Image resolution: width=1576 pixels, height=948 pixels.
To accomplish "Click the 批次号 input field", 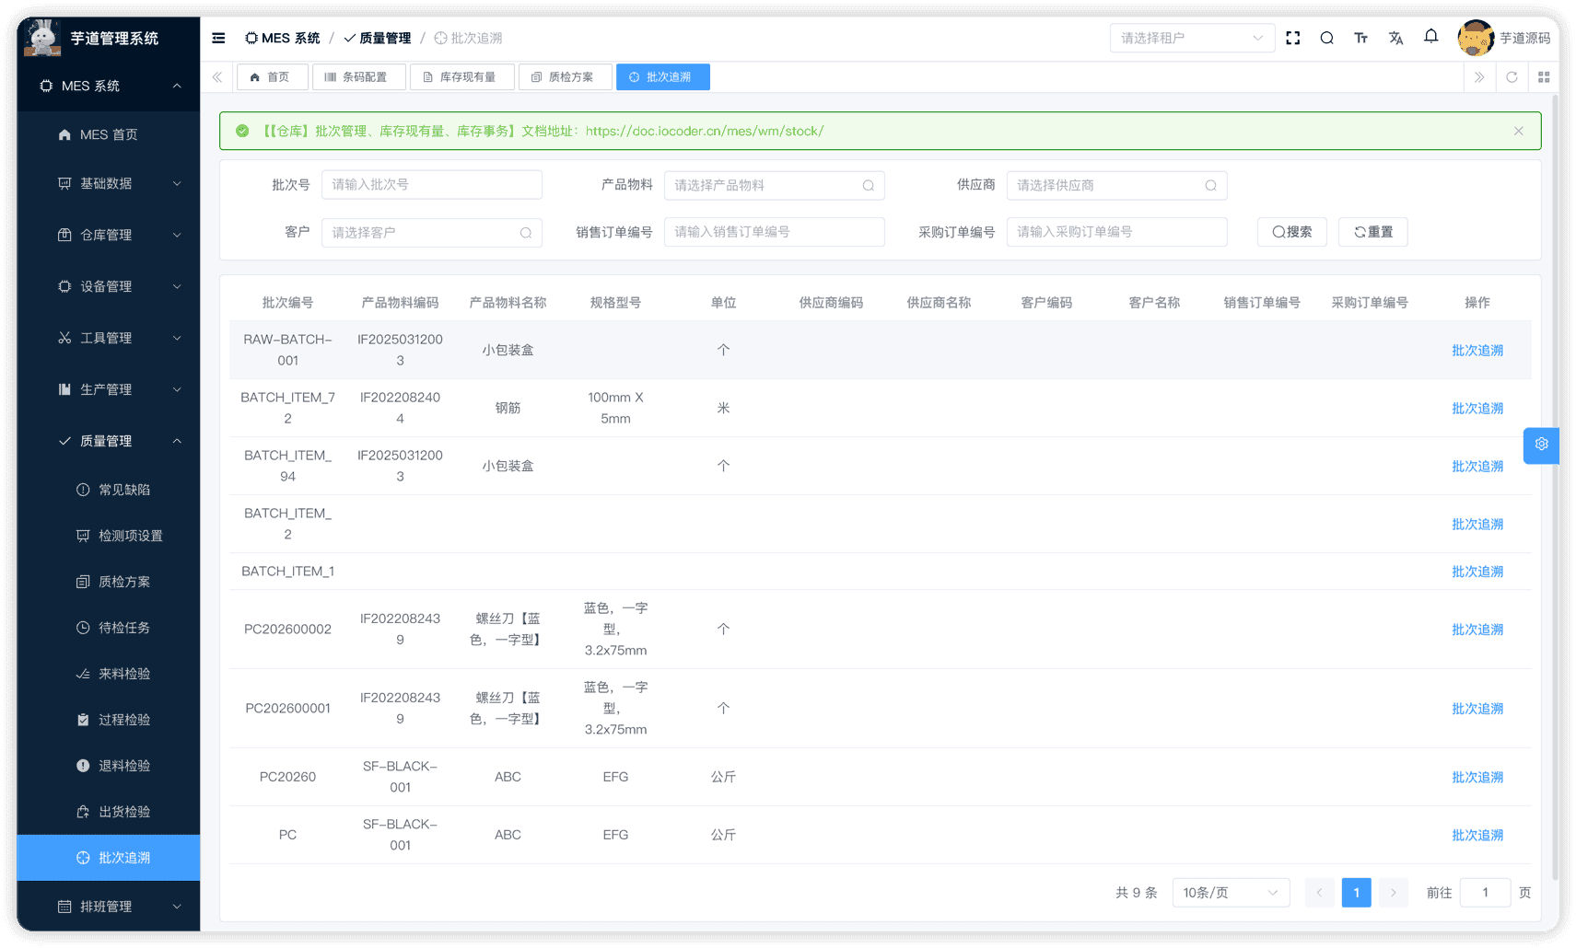I will click(431, 184).
